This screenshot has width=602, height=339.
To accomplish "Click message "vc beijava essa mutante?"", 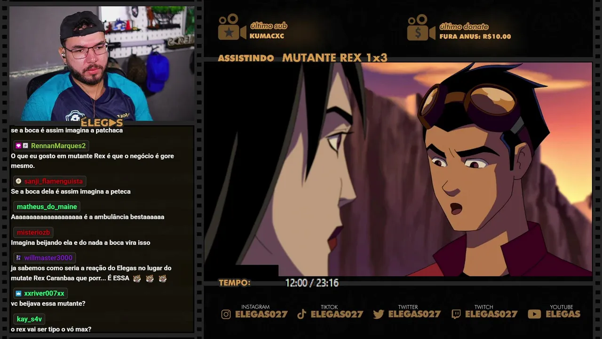I will (x=48, y=304).
